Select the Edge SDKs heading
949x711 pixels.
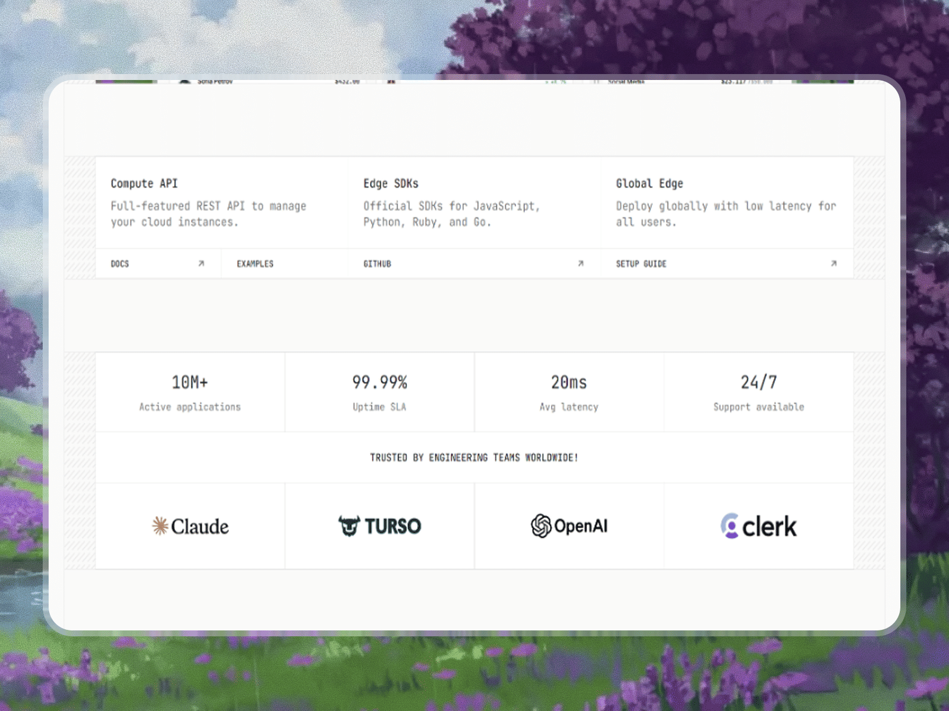(391, 184)
